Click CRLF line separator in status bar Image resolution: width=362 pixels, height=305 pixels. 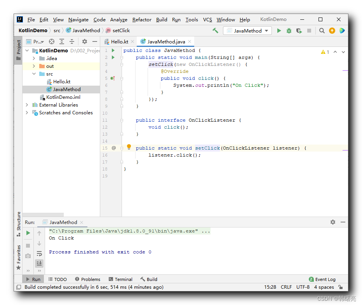pyautogui.click(x=286, y=287)
